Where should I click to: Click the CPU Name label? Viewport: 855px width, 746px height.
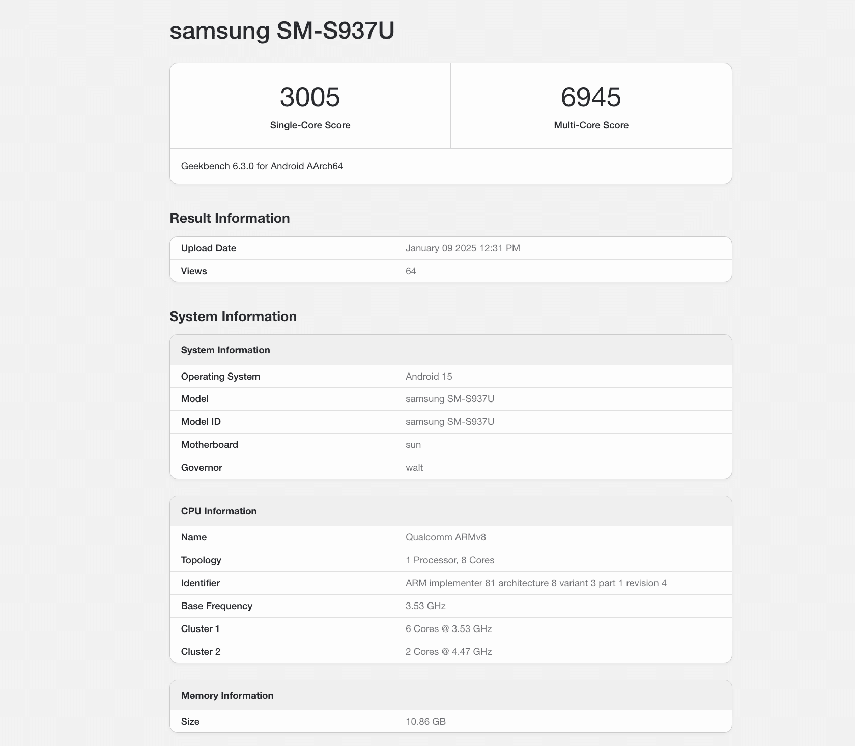[x=194, y=537]
